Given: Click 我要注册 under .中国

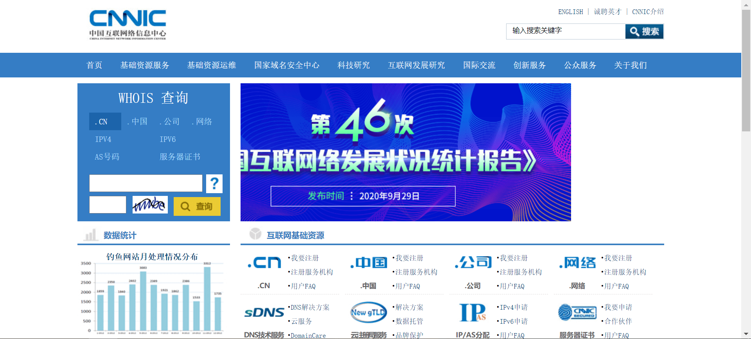Looking at the screenshot, I should (x=409, y=258).
